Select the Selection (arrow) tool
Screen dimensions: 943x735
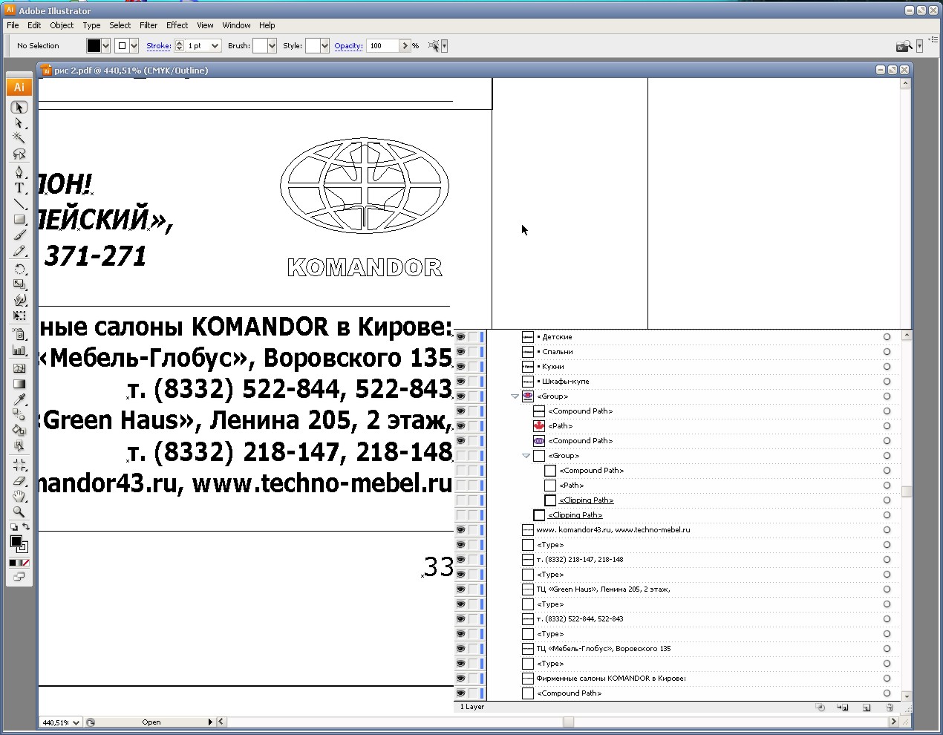(x=19, y=108)
